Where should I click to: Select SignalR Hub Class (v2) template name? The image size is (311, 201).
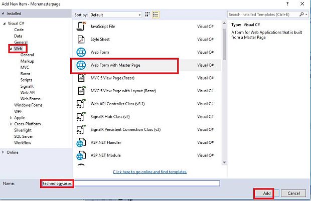[x=110, y=117]
